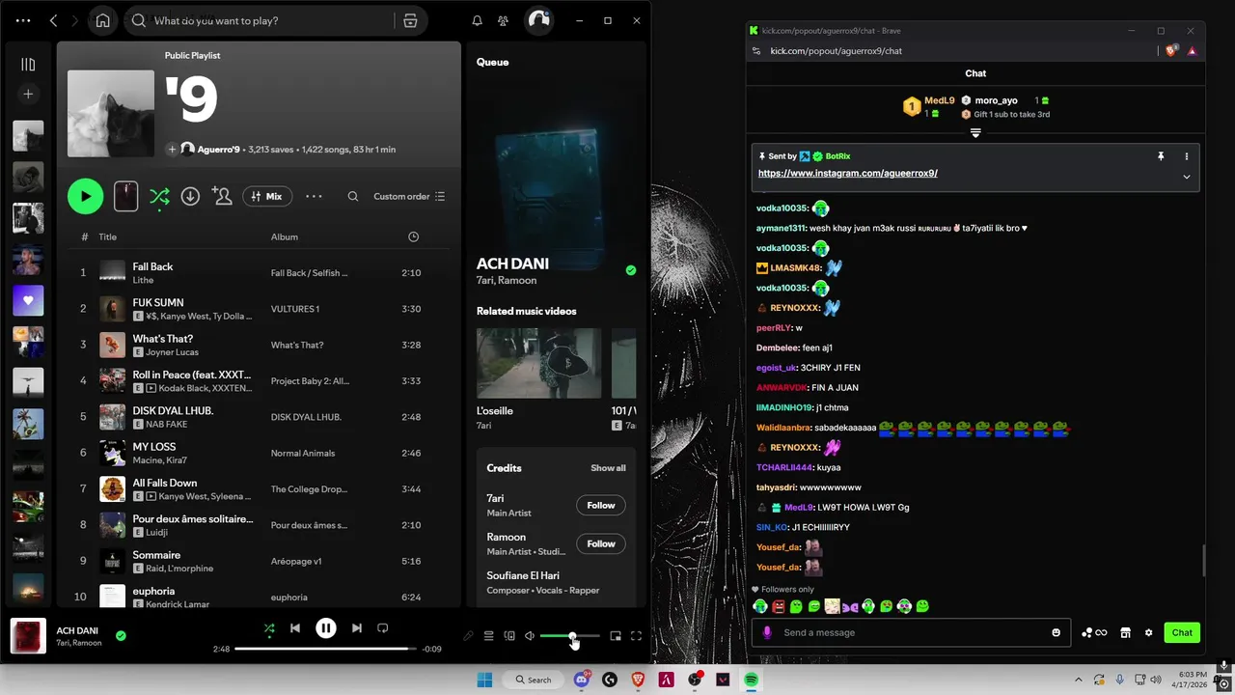
Task: Open the Kick chat shop icon
Action: coord(1125,632)
